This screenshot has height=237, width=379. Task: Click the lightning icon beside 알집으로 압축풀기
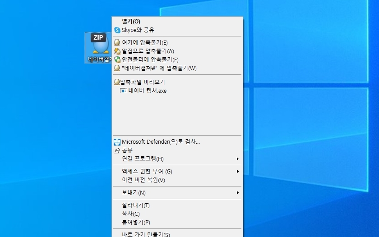pos(117,51)
